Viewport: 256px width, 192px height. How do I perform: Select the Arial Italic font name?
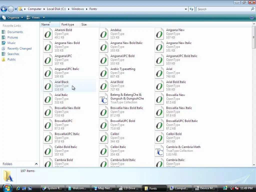tap(61, 95)
